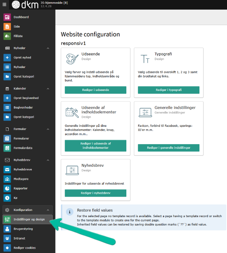
Task: Go to Formulardata in sidebar
Action: 23,148
